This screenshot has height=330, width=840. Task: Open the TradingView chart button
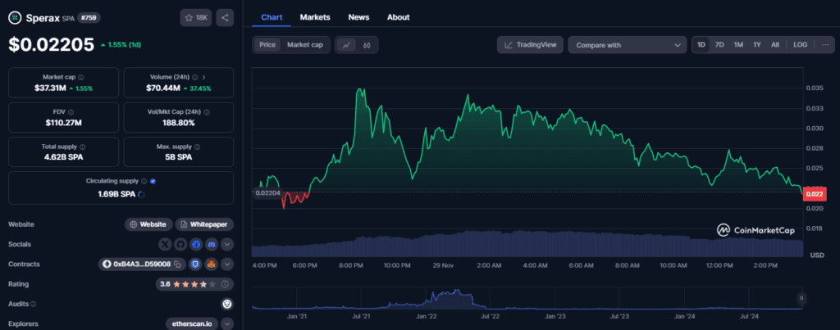click(x=531, y=45)
